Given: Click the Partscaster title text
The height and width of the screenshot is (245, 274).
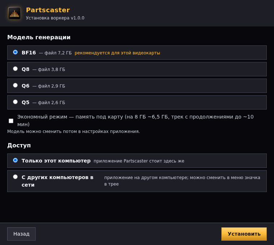Looking at the screenshot, I should pos(48,10).
